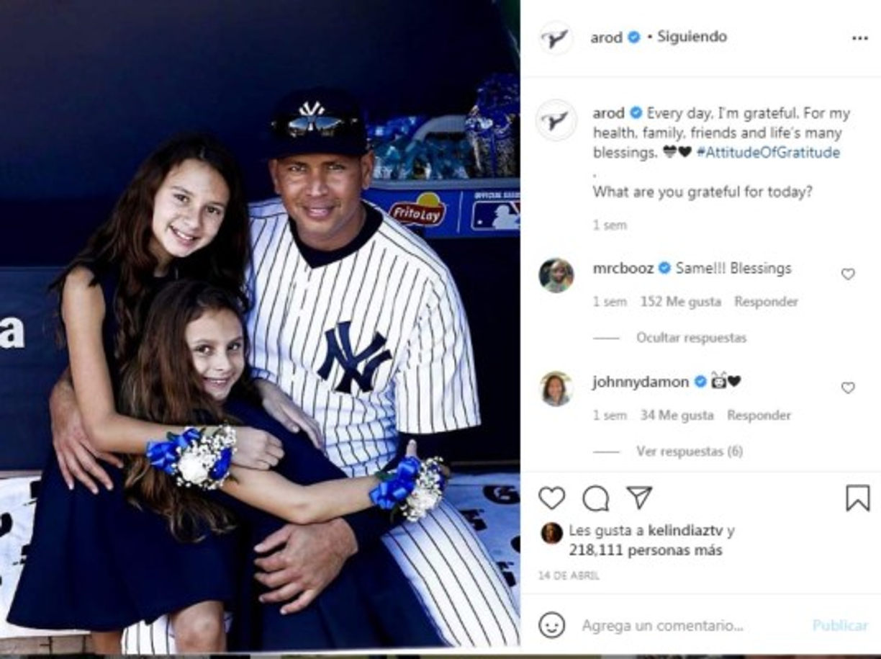Open the Siguiendo following options
Screen dimensions: 881x659
(x=692, y=37)
